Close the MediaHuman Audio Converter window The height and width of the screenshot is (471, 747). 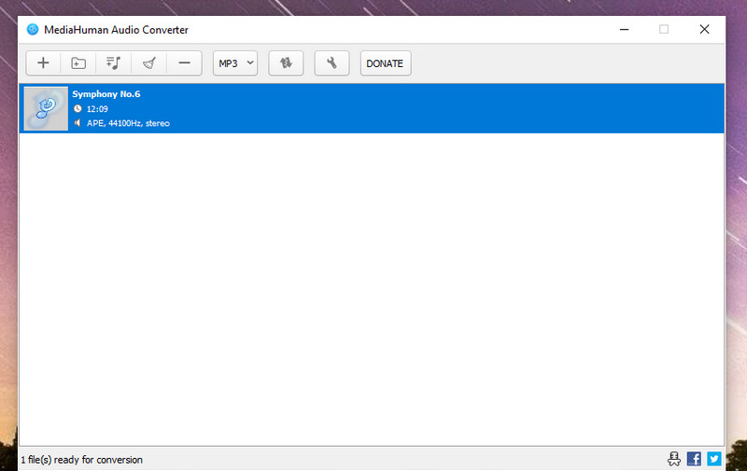click(x=704, y=30)
